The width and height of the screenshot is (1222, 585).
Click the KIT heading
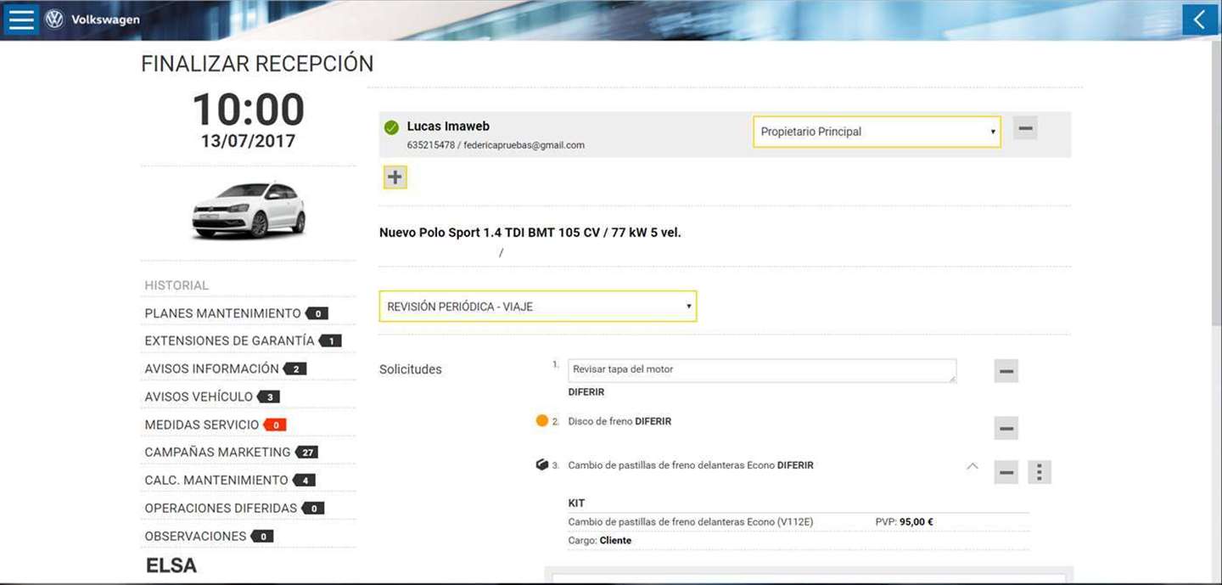click(x=577, y=503)
